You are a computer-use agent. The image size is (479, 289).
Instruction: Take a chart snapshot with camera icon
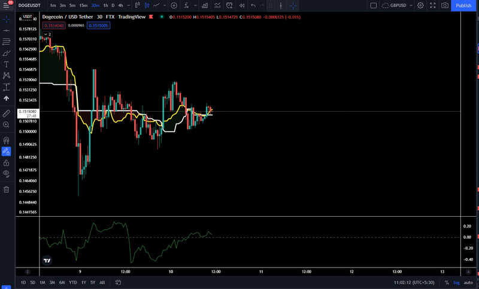click(445, 5)
